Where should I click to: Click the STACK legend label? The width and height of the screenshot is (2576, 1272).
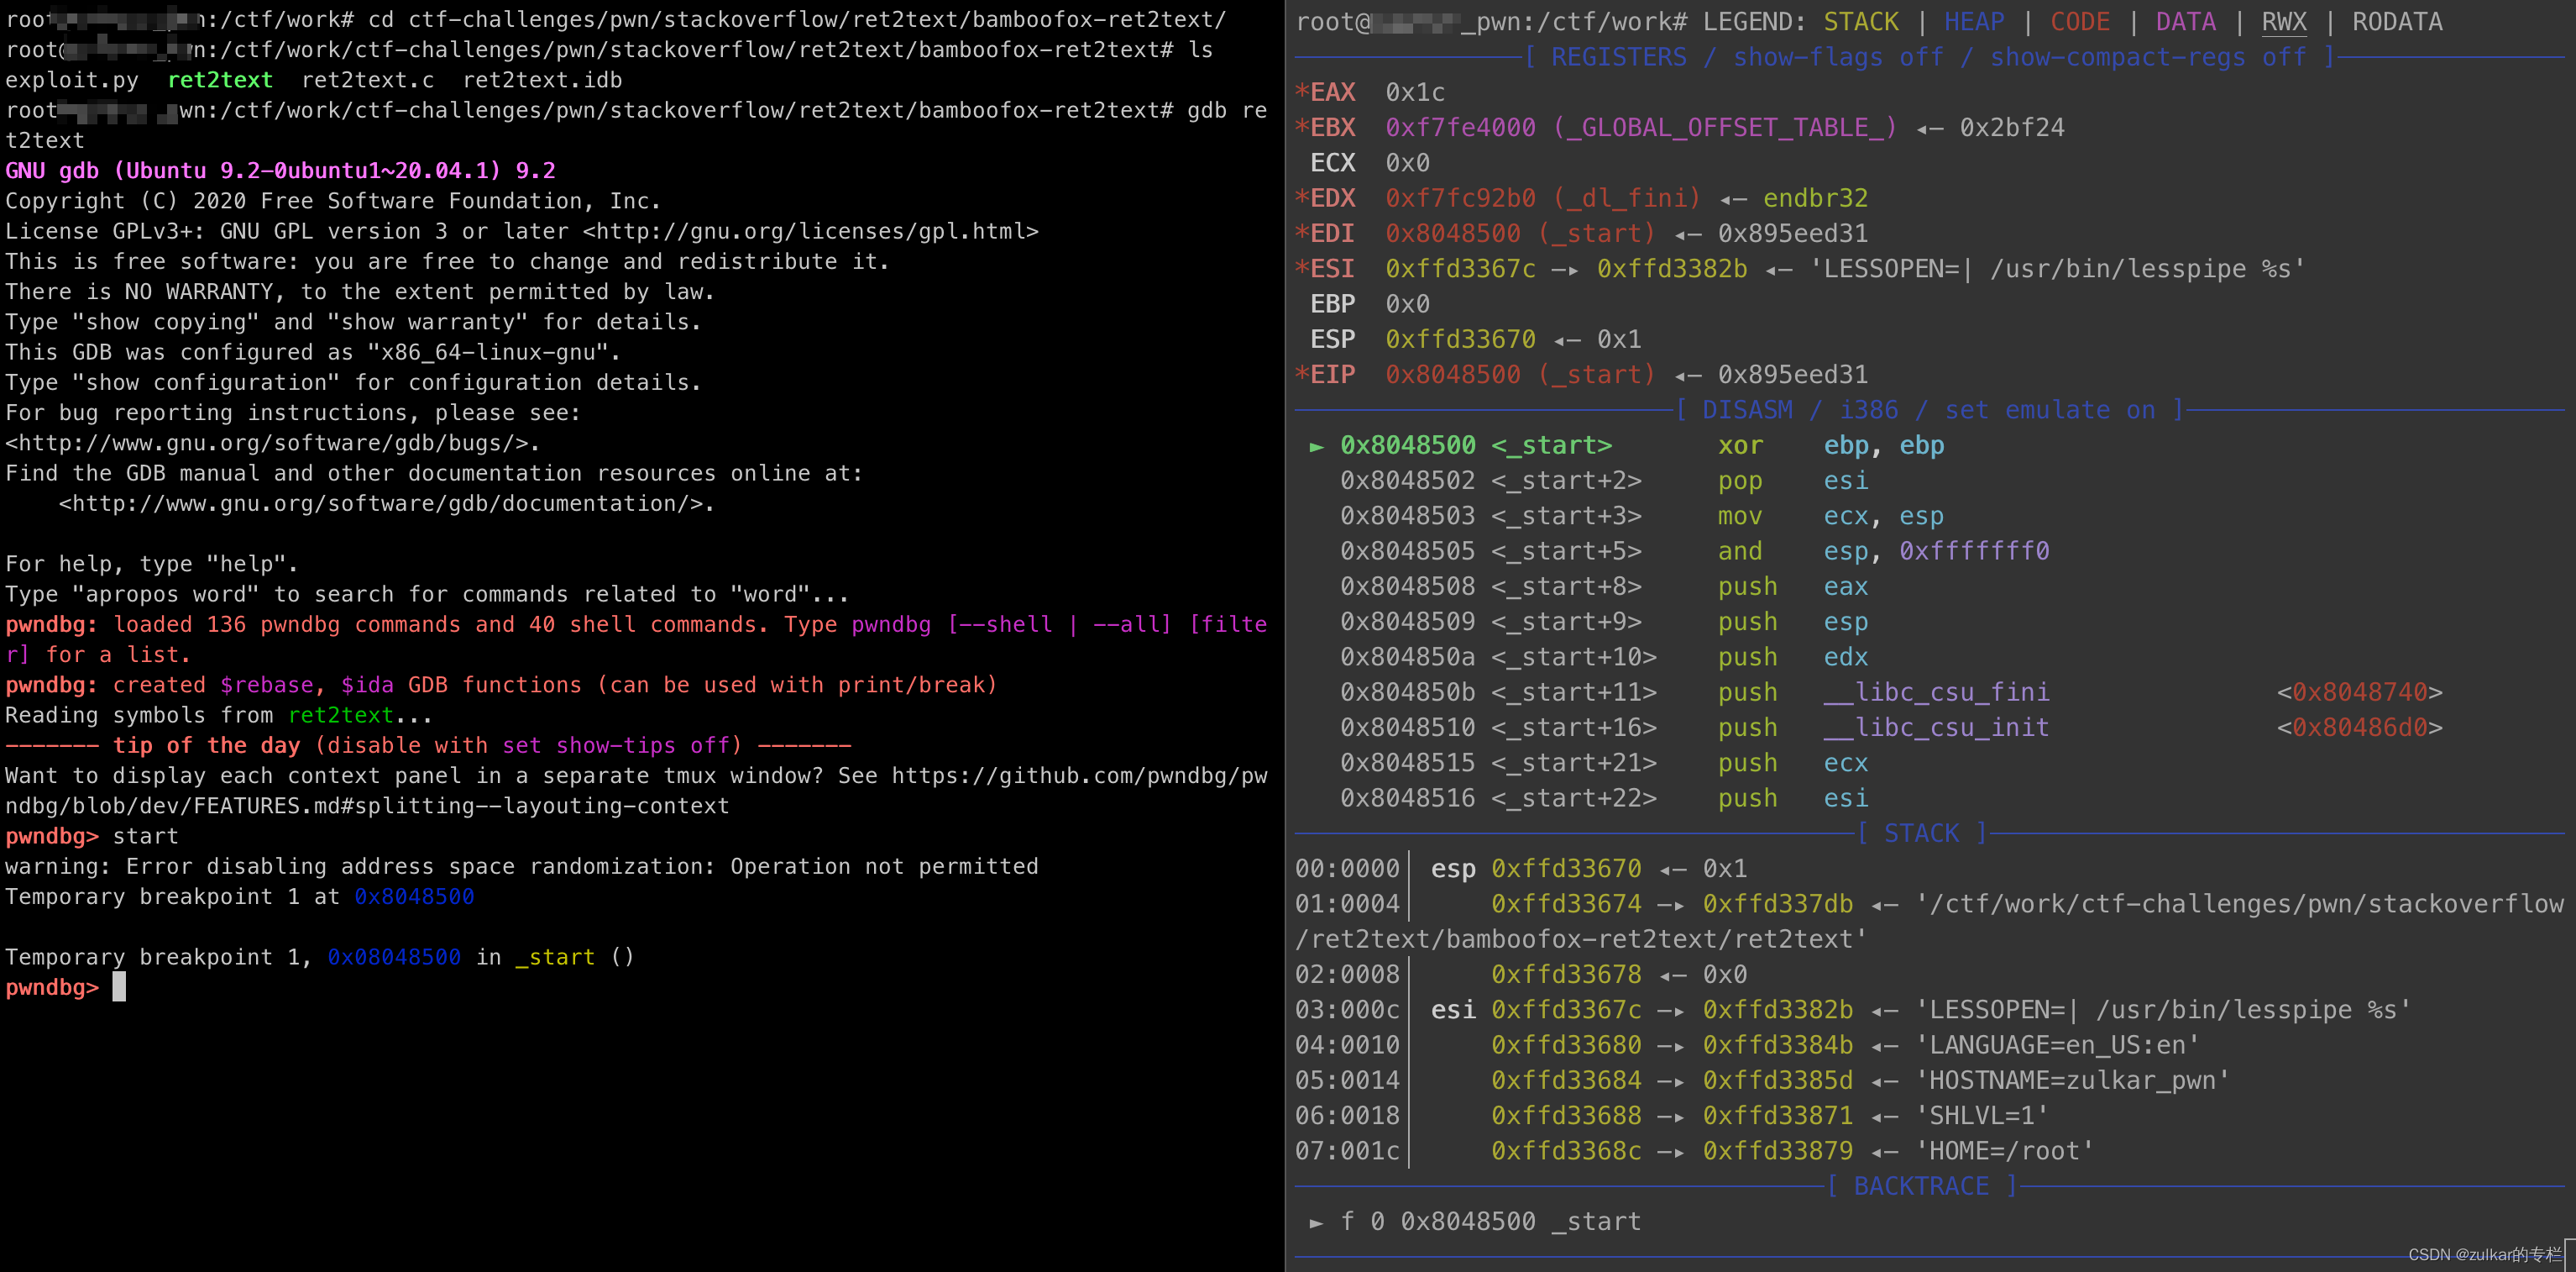tap(1862, 21)
